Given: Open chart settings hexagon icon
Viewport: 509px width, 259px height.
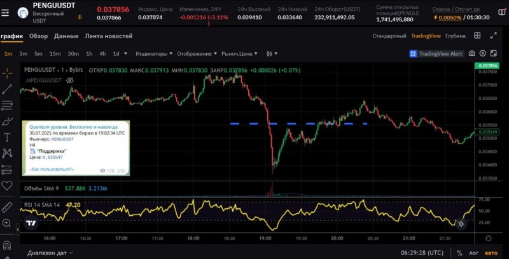Looking at the screenshot, I should (483, 53).
